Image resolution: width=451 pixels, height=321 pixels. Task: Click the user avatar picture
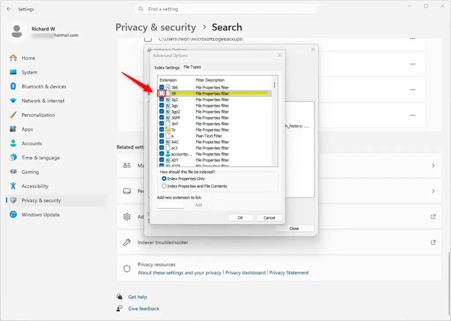coord(17,31)
